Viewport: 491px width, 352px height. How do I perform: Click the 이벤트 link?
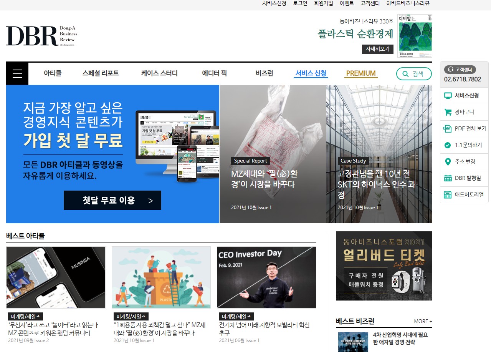[347, 3]
